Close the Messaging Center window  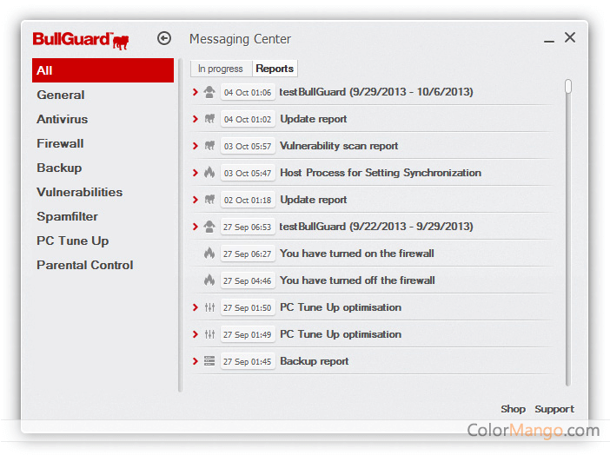coord(570,37)
